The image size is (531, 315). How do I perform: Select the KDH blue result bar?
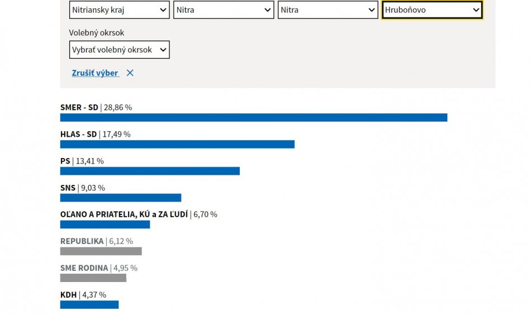(x=89, y=304)
